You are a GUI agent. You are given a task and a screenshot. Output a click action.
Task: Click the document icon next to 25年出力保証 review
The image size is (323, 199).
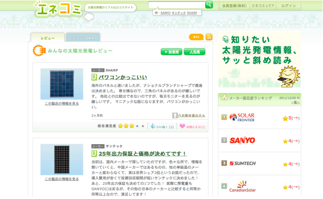coord(94,153)
